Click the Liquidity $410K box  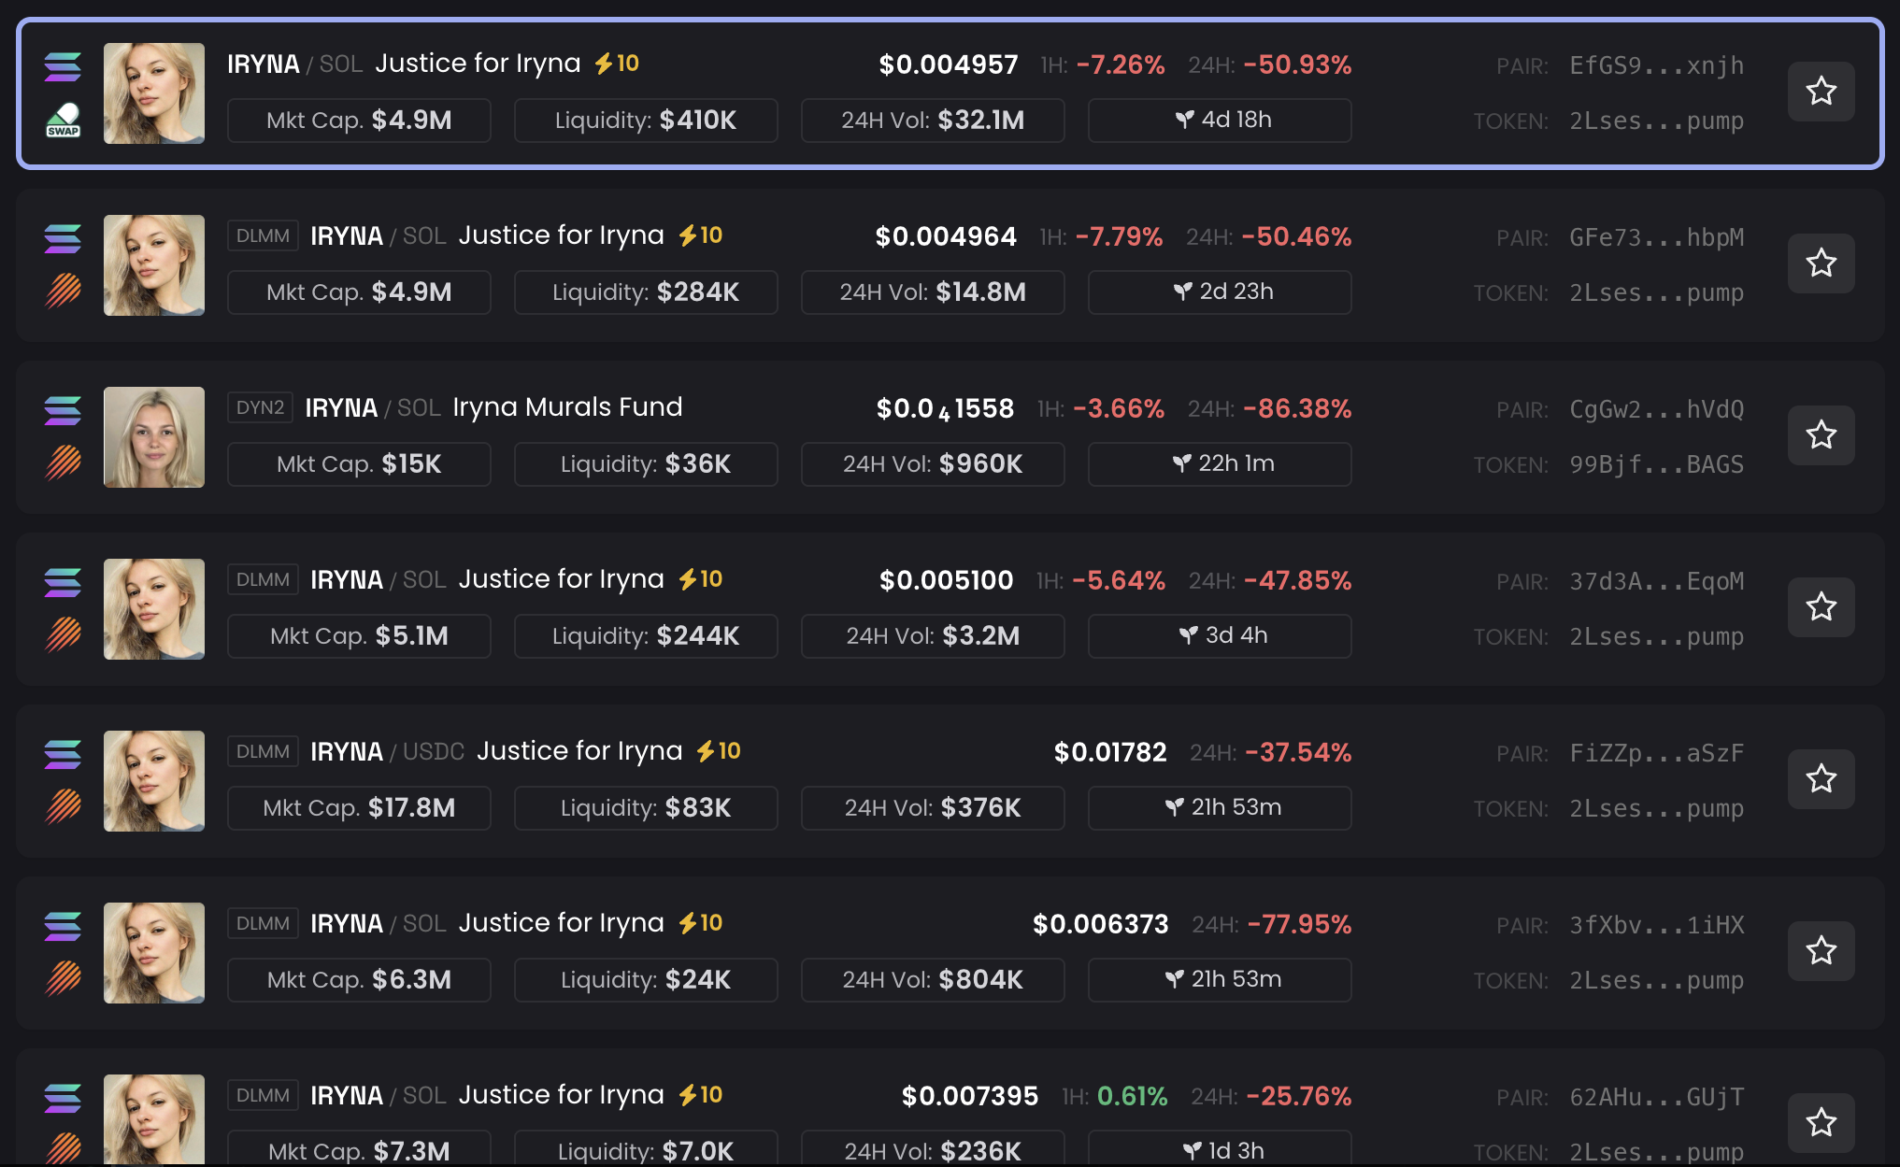[646, 121]
